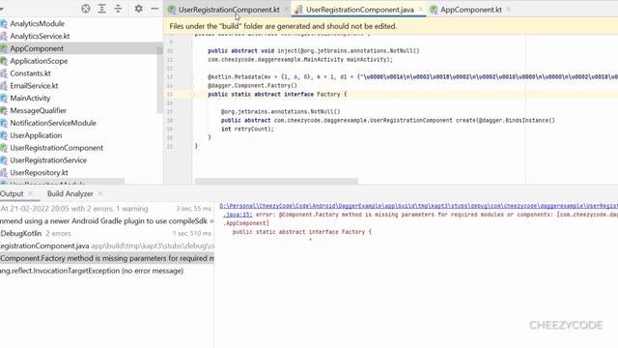The height and width of the screenshot is (348, 618).
Task: Open Constants.kt file
Action: [30, 73]
